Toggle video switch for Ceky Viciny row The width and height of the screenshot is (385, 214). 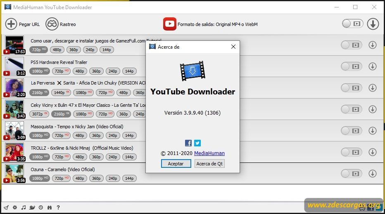click(352, 109)
